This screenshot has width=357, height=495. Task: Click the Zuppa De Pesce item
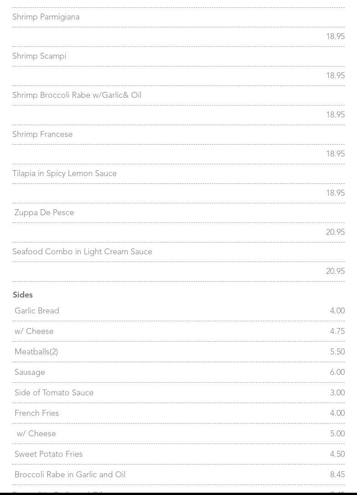pyautogui.click(x=44, y=213)
